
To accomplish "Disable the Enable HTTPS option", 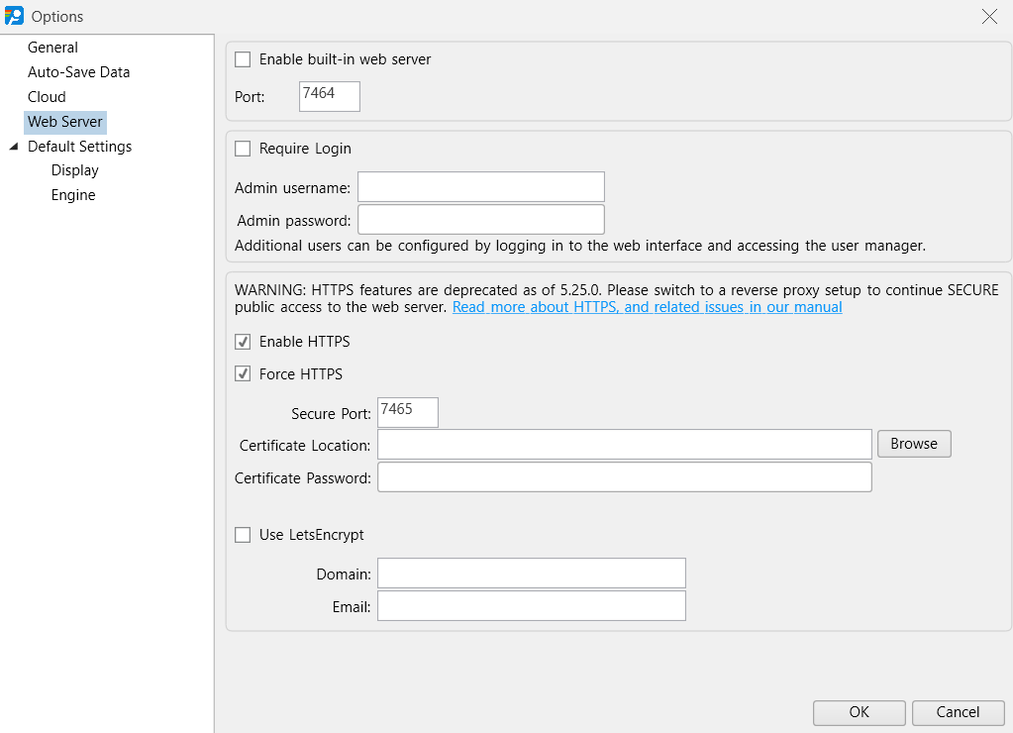I will point(243,342).
